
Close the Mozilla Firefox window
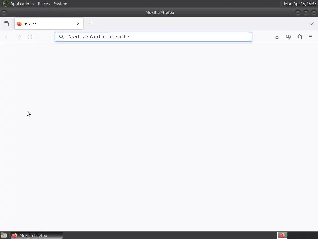tap(314, 12)
